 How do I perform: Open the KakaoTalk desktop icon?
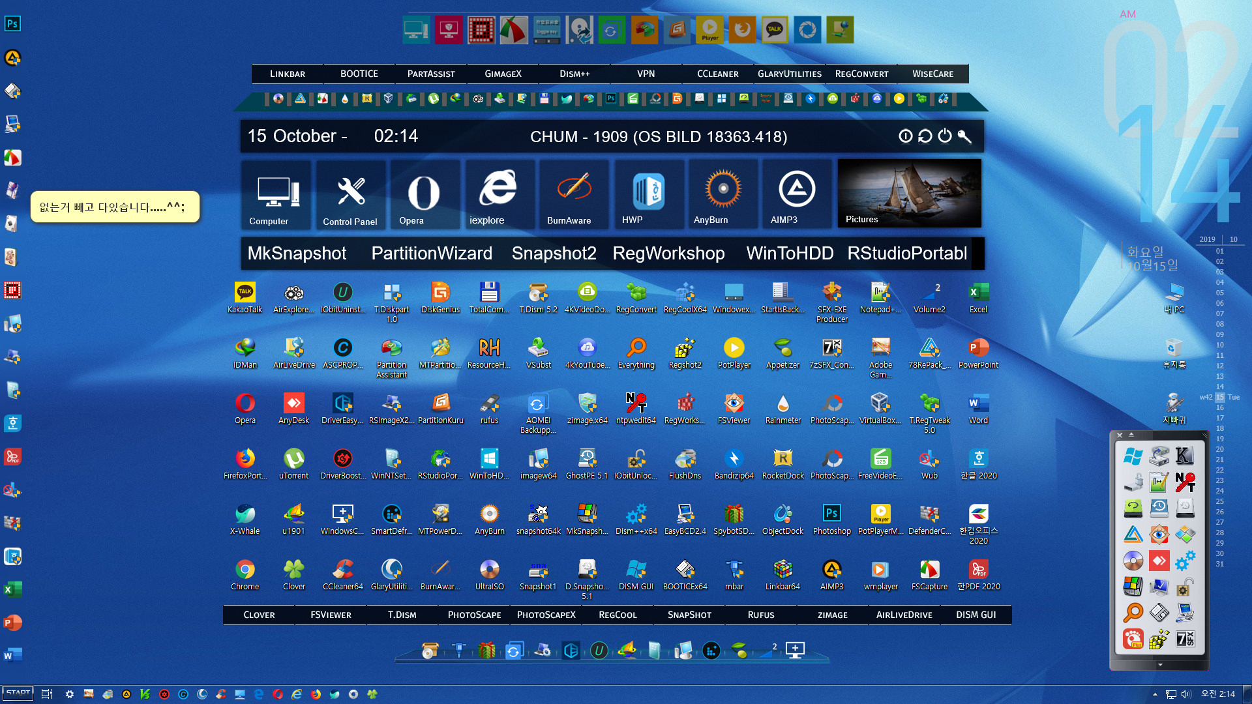coord(245,298)
